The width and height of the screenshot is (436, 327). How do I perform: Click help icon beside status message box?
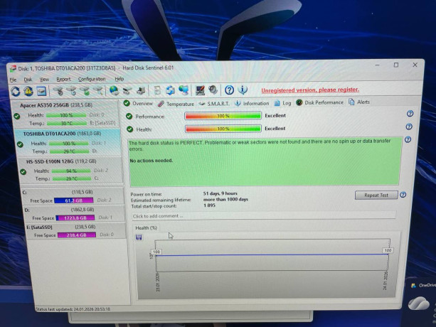pyautogui.click(x=408, y=139)
